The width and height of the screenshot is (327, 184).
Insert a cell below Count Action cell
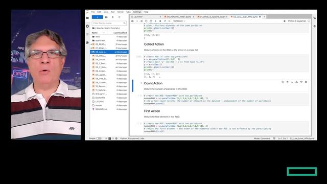301,82
